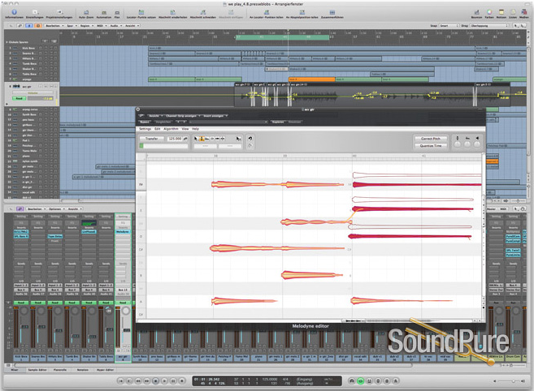Click the Melodyne Transfer button

(152, 139)
